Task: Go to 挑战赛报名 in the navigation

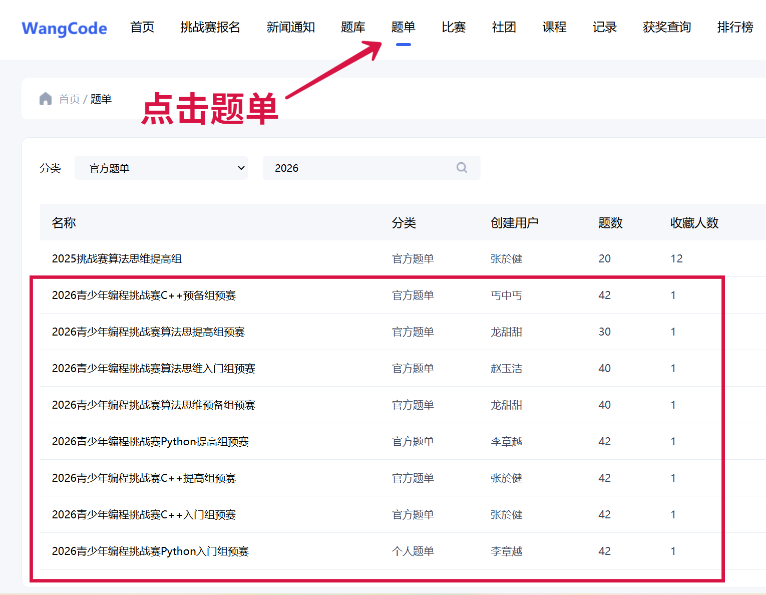Action: point(210,27)
